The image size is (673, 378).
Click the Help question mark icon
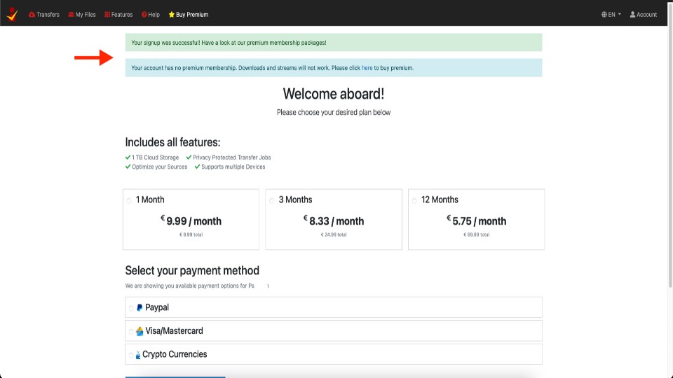tap(144, 15)
